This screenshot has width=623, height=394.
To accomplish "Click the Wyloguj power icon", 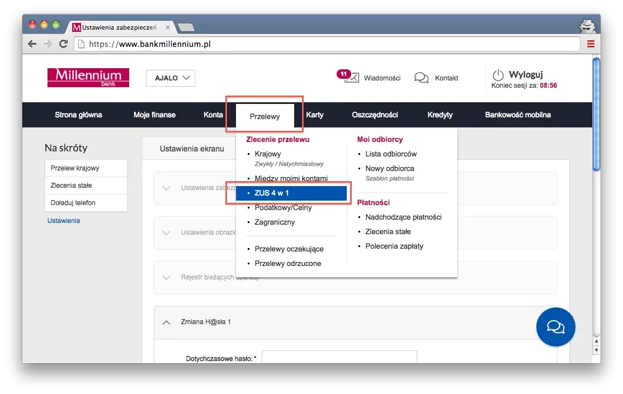I will point(498,75).
